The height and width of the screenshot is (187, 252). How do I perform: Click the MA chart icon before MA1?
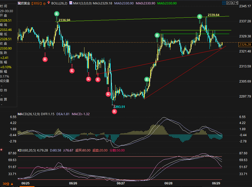(71, 3)
